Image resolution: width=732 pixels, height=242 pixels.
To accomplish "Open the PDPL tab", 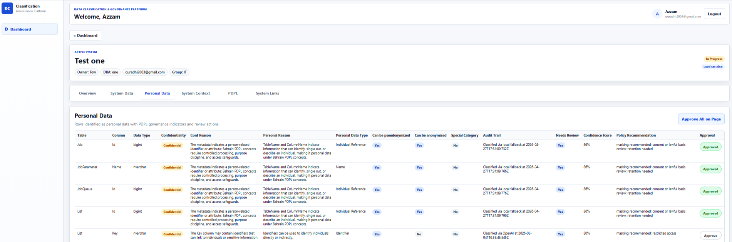I will 233,93.
